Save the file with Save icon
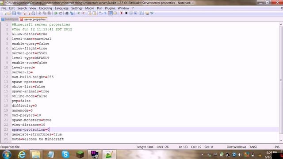Screen dimensions: 283x159 (x=14, y=13)
